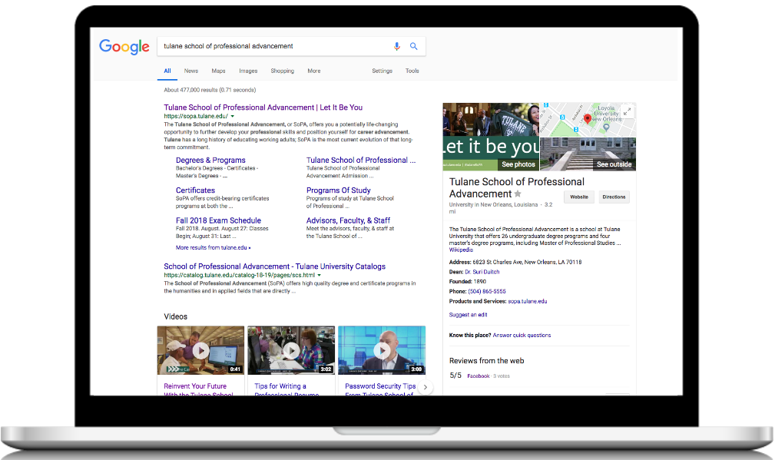Play the Reinvent Your Future video
The image size is (775, 460).
pyautogui.click(x=200, y=350)
